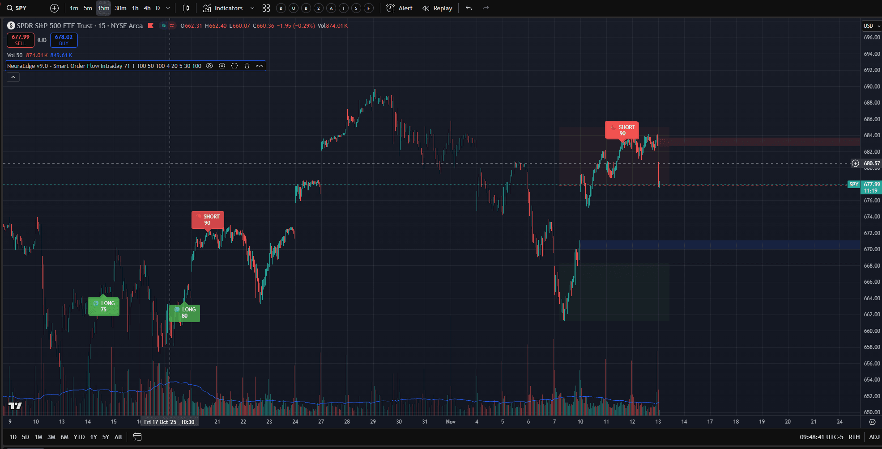Viewport: 882px width, 449px height.
Task: Hide the NeuraEdge indicator using eye icon
Action: click(x=209, y=66)
